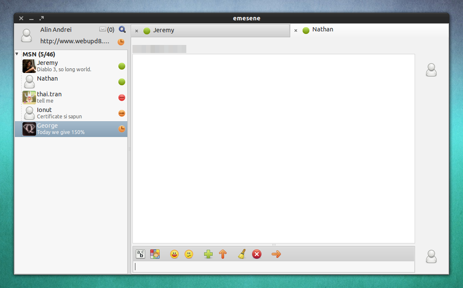Image resolution: width=463 pixels, height=288 pixels.
Task: Click Jeremy's avatar picture in contact list
Action: 29,66
